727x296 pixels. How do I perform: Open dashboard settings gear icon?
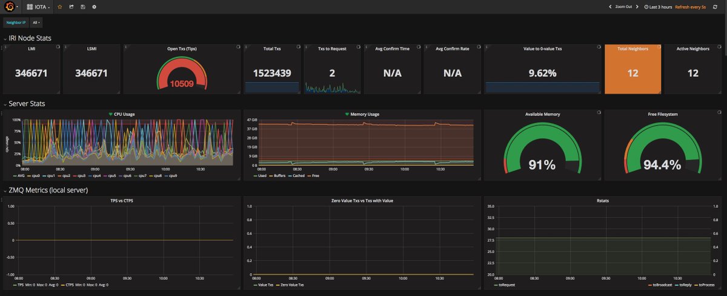(94, 7)
